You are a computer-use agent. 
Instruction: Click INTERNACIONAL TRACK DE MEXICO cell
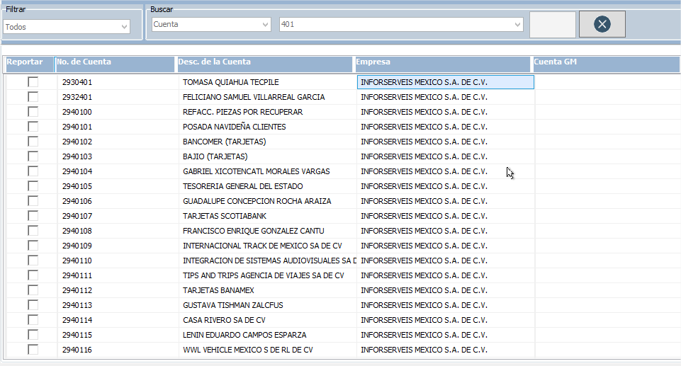click(x=267, y=246)
